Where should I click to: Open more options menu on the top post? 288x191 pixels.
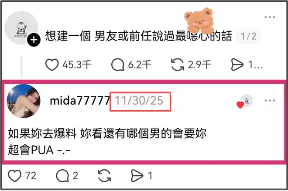tap(270, 17)
